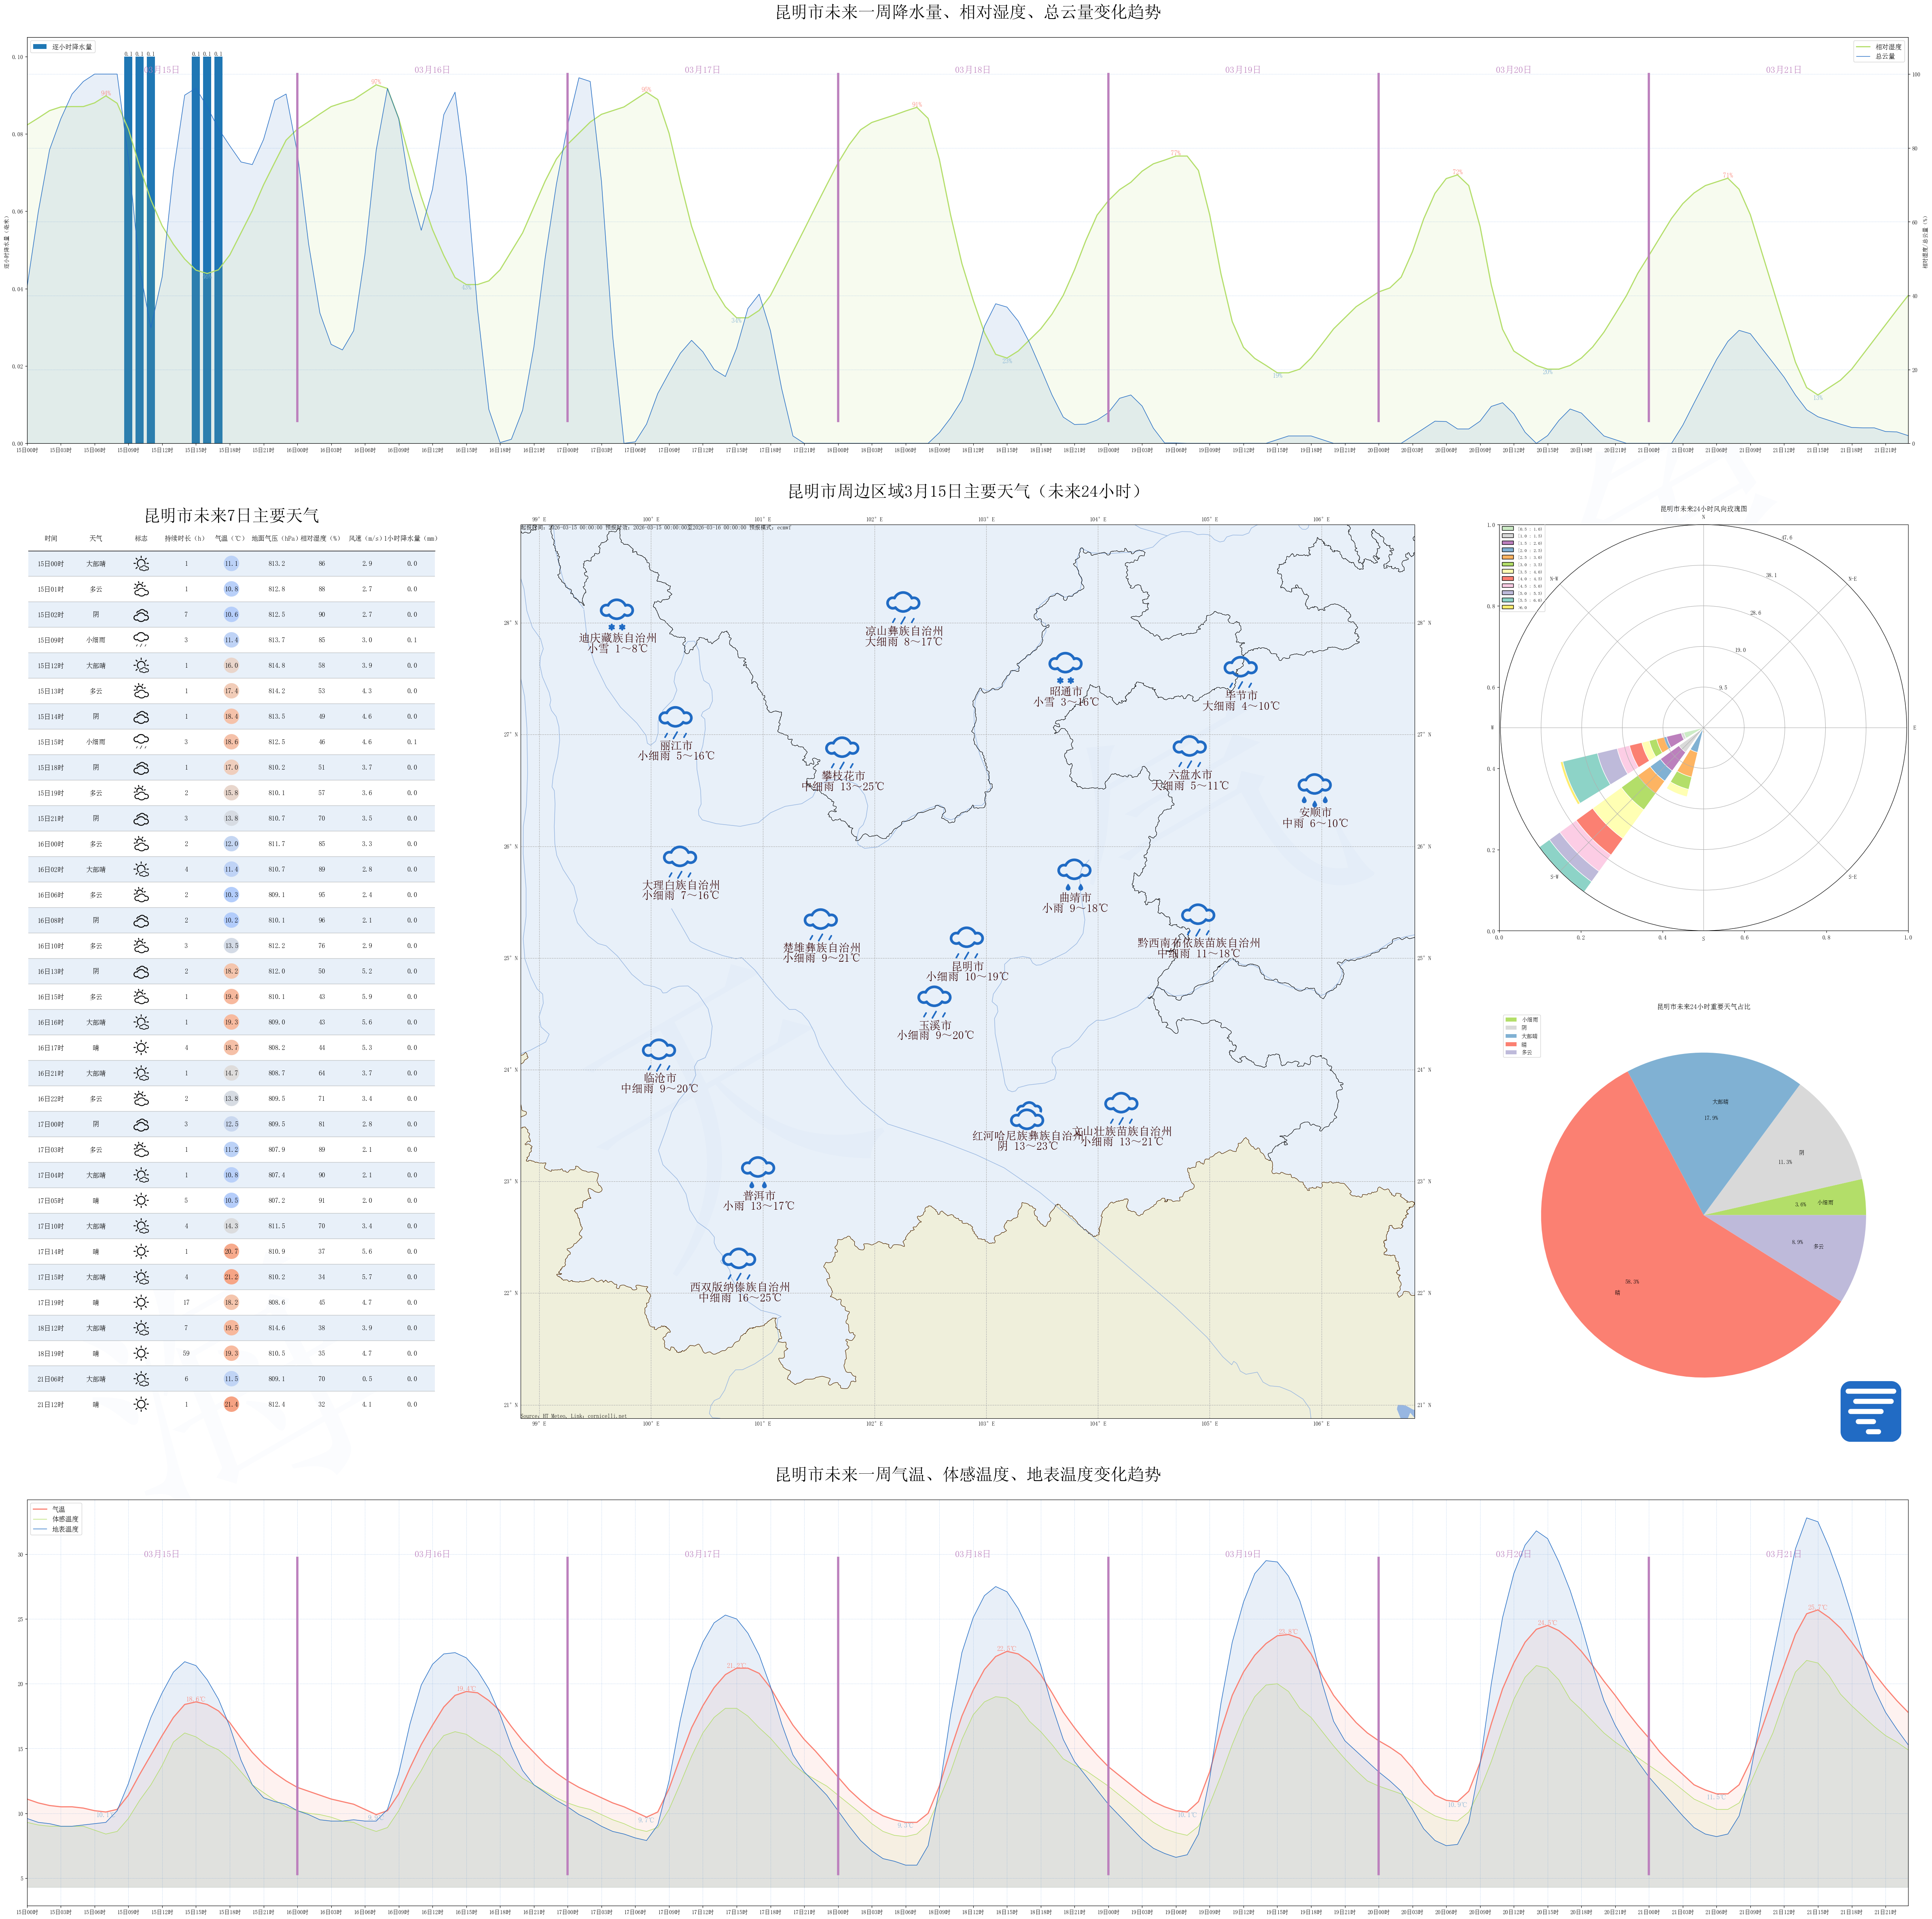Image resolution: width=1932 pixels, height=1919 pixels.
Task: Click the snow icon above 迪庆藏族自治州
Action: point(616,612)
